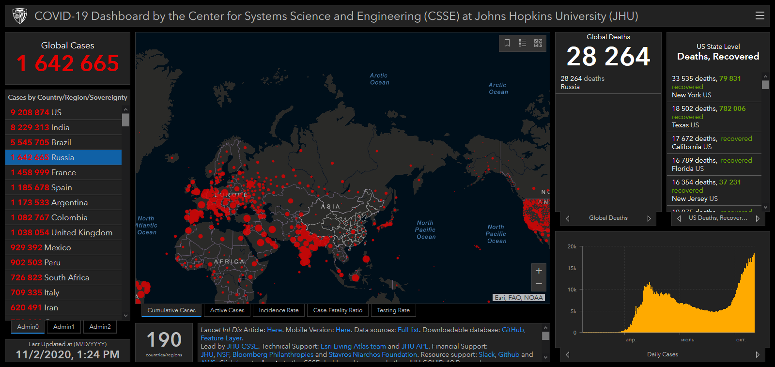Click the Texas US deaths entry
Viewport: 775px width, 367px height.
[714, 117]
